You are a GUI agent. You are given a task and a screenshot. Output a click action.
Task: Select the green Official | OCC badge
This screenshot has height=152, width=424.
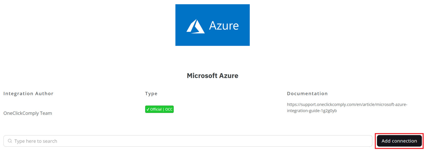[159, 109]
